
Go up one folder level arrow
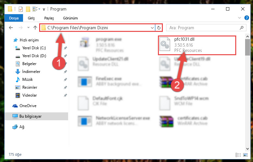tap(35, 28)
